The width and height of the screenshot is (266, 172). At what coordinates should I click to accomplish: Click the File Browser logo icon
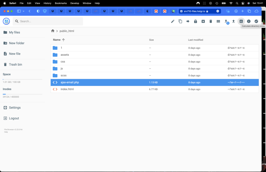tap(6, 21)
